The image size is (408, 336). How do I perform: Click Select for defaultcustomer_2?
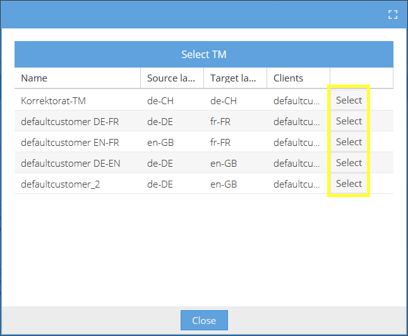click(349, 184)
